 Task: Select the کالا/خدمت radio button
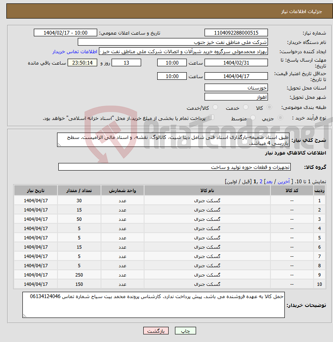click(215, 107)
